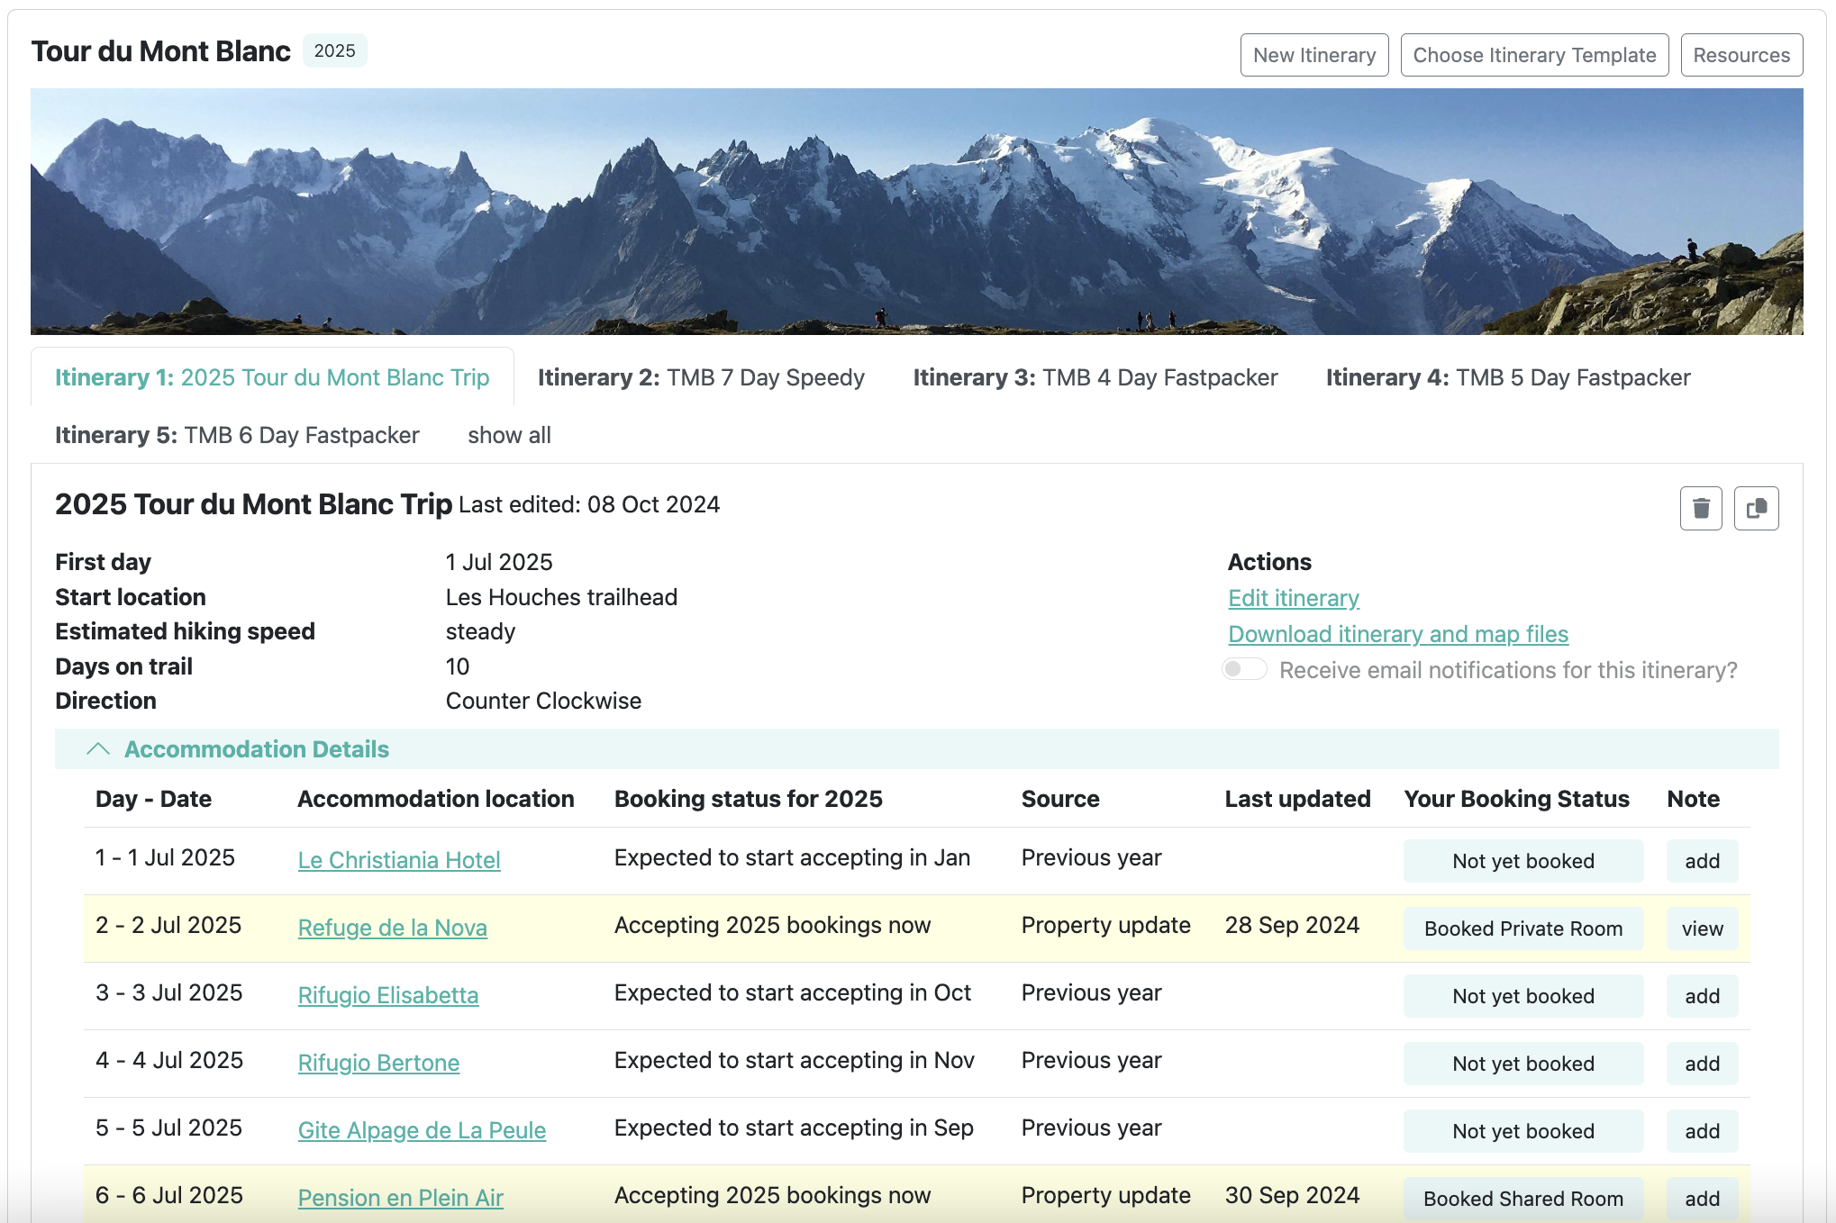Open Le Christiania Hotel link
Viewport: 1836px width, 1223px height.
point(399,860)
